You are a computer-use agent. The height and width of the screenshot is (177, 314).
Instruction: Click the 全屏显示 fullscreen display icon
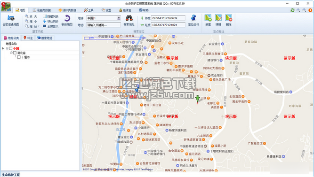[44, 26]
